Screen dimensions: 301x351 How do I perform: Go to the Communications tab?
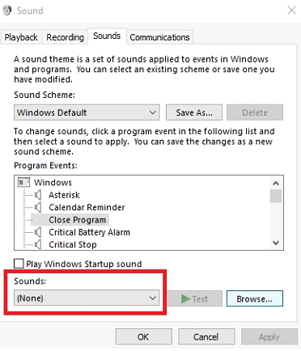pos(159,37)
